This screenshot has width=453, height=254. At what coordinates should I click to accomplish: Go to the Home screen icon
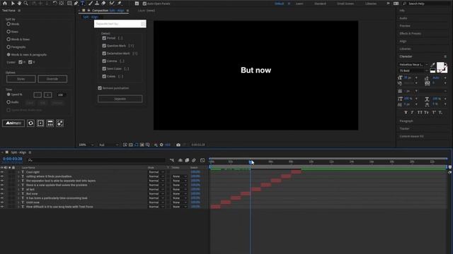pyautogui.click(x=5, y=4)
